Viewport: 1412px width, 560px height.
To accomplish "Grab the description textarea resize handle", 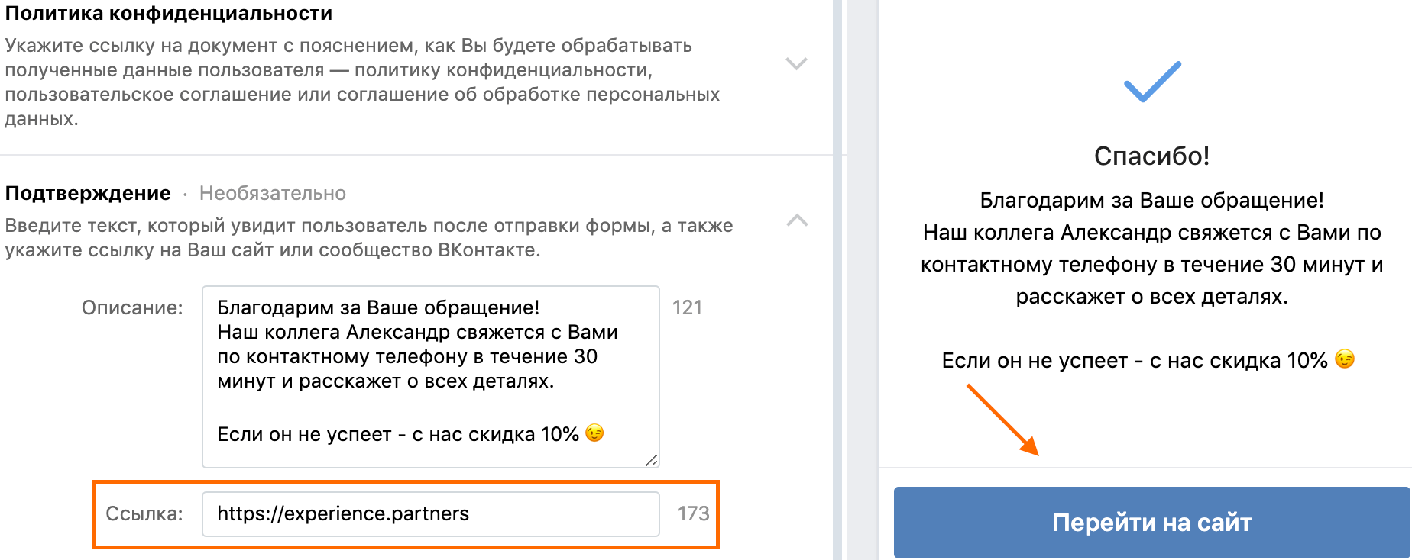I will (x=651, y=459).
